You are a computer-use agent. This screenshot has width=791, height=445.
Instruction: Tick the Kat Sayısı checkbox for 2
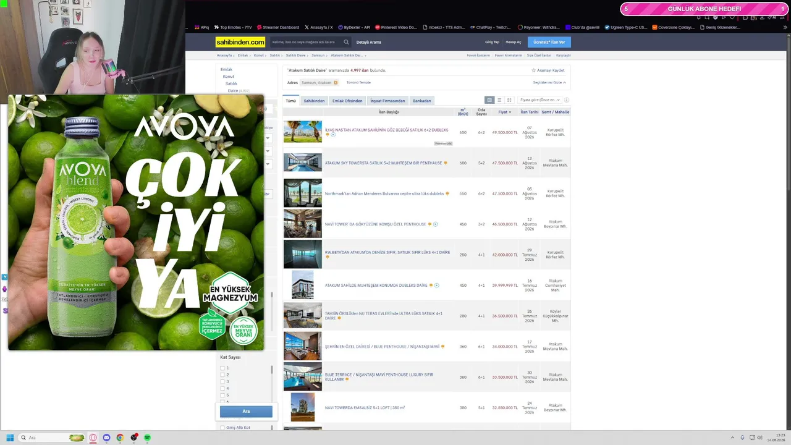pos(222,375)
